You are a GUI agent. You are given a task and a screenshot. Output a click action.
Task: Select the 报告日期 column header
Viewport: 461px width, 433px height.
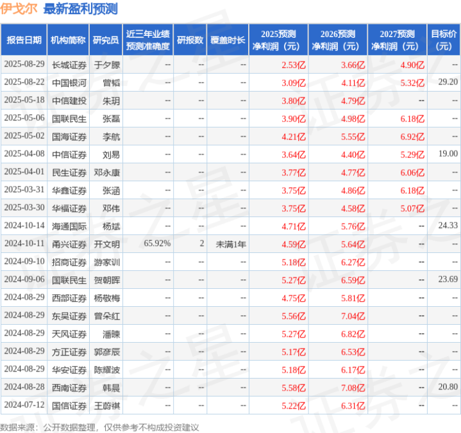coord(24,40)
